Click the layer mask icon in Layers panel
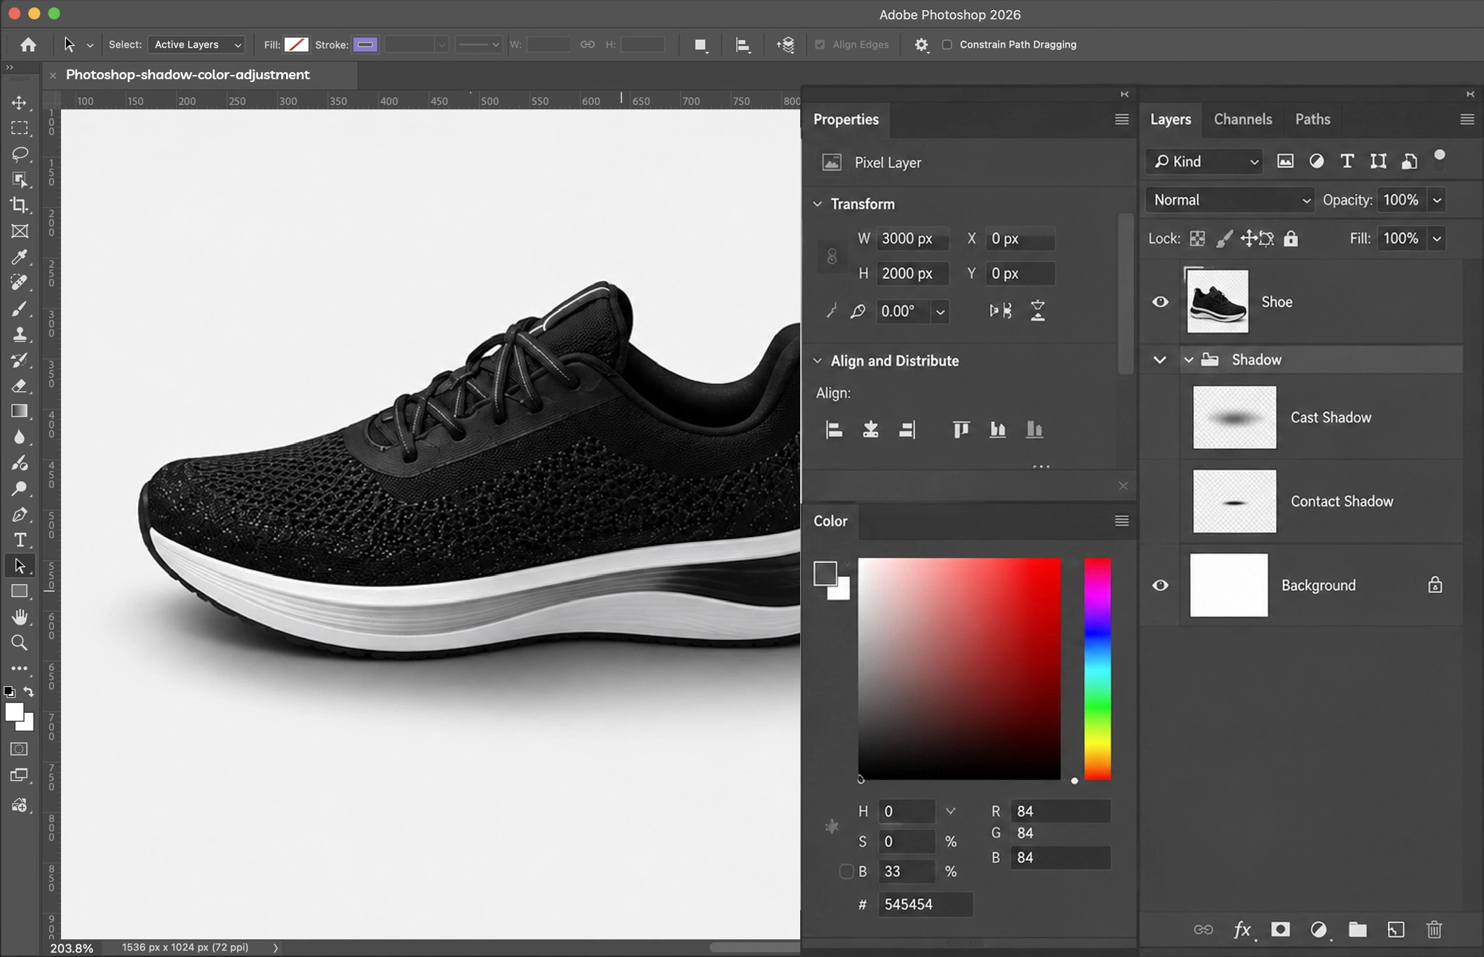 pyautogui.click(x=1281, y=930)
